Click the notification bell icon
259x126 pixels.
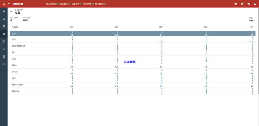[242, 4]
